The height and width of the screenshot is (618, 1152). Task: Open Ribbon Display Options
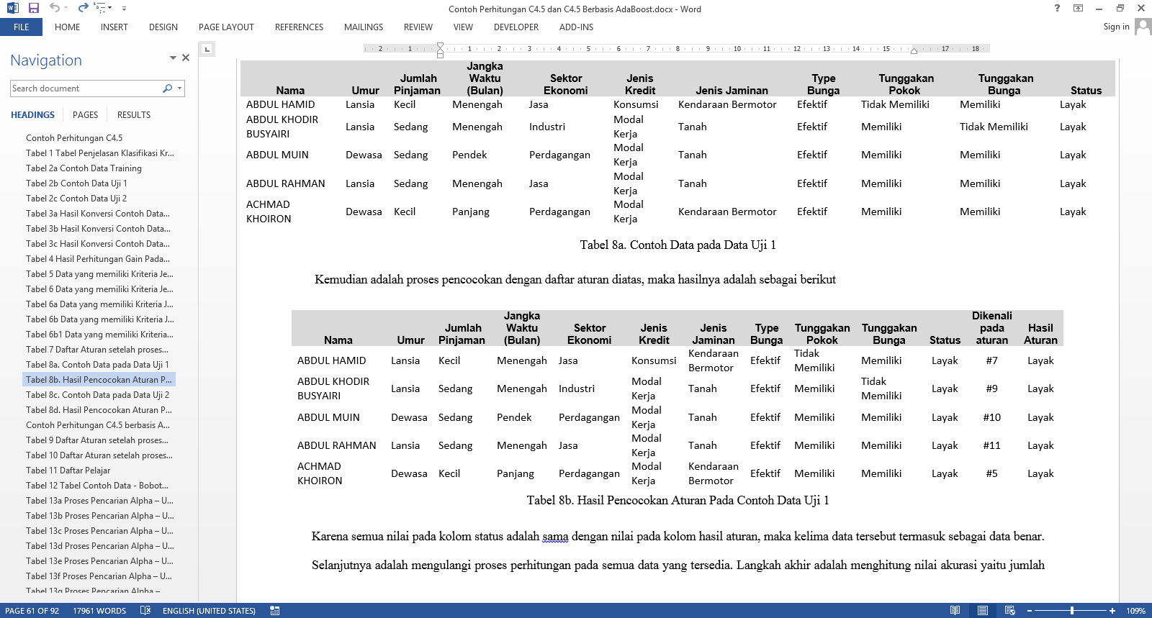[1078, 8]
